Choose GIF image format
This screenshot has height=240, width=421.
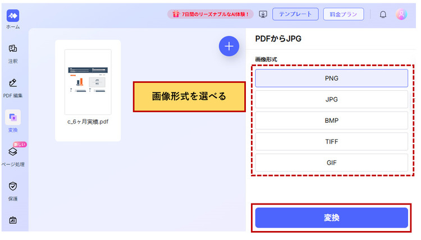tap(332, 163)
